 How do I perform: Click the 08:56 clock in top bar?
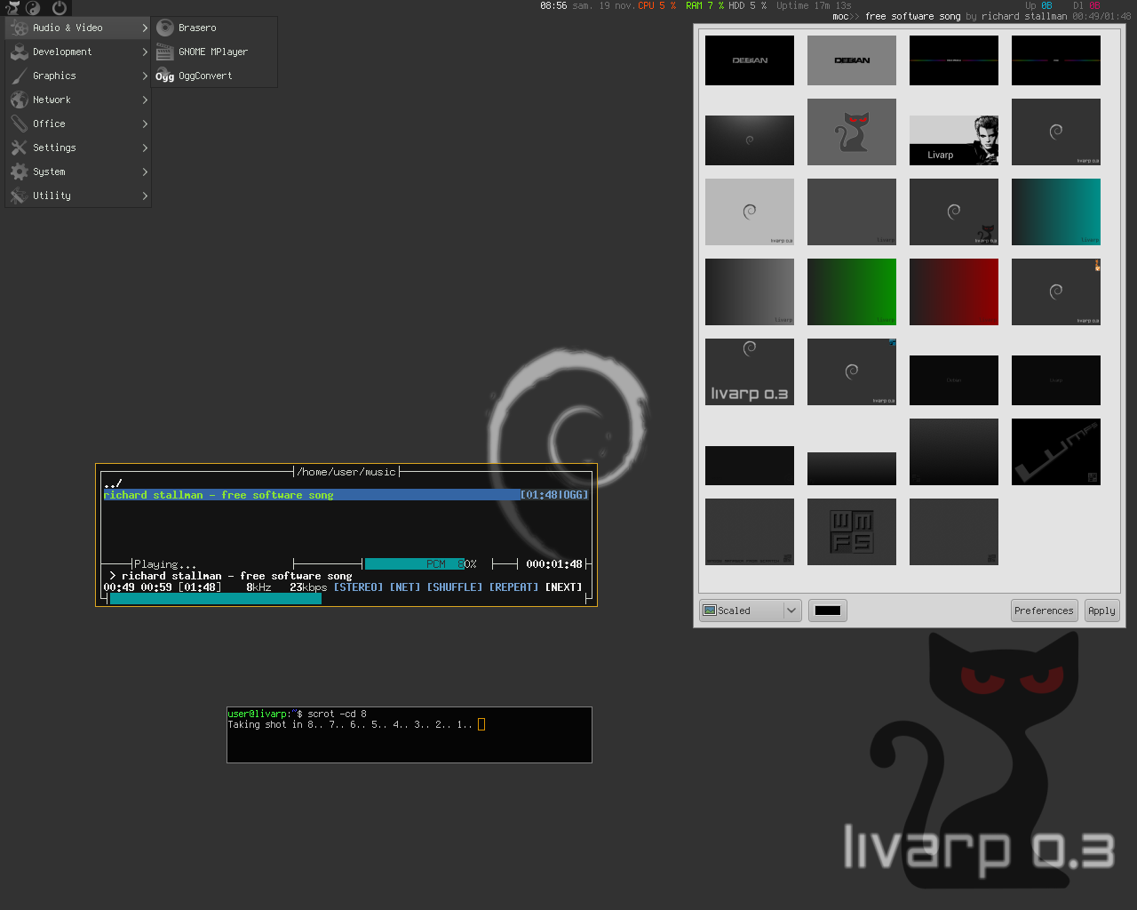[x=553, y=5]
